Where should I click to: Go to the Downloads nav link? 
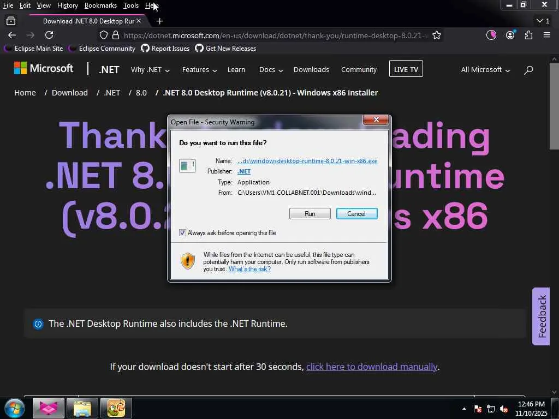(311, 70)
